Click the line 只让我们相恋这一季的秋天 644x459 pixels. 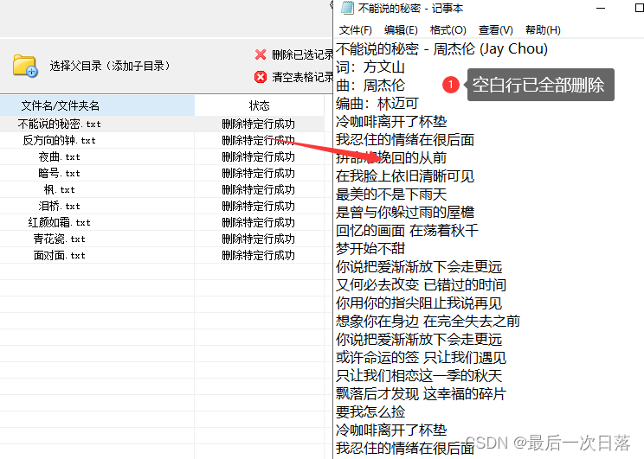[419, 375]
